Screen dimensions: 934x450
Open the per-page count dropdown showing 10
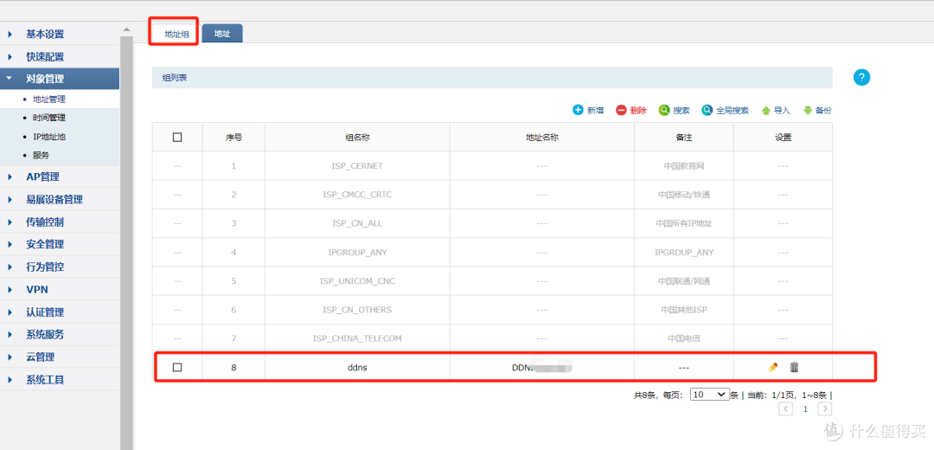pyautogui.click(x=709, y=395)
